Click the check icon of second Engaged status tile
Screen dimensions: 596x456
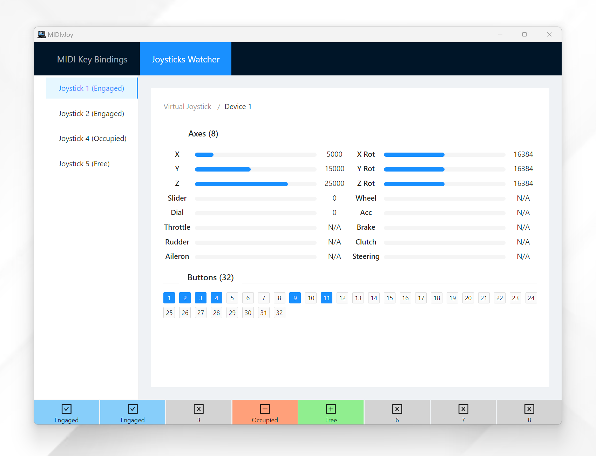click(133, 409)
